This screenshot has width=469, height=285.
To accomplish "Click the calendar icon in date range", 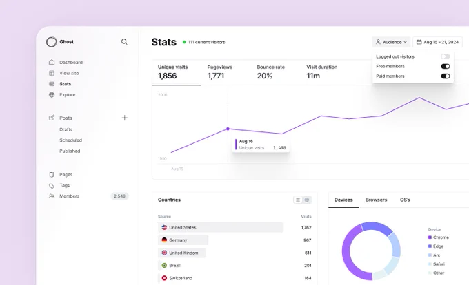I will [x=419, y=42].
